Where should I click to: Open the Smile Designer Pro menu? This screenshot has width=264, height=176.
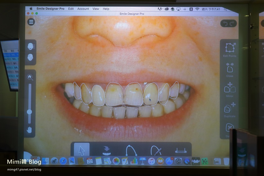coord(50,9)
